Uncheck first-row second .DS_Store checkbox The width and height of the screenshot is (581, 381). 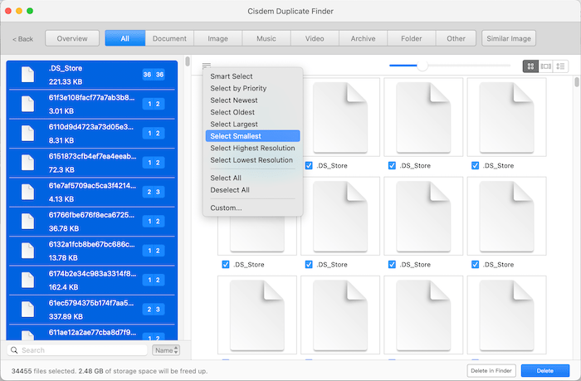click(310, 166)
